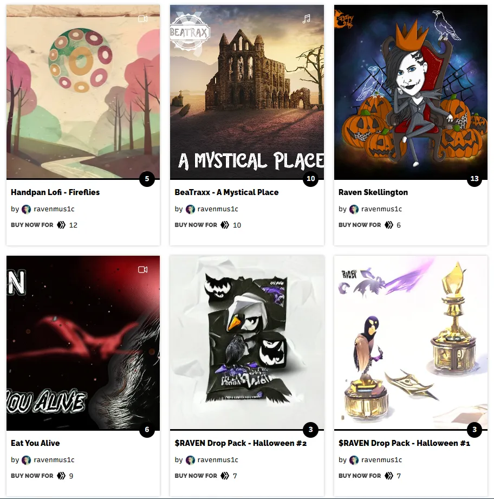Click edition count badge 5 on Fireflies card

[x=147, y=179]
